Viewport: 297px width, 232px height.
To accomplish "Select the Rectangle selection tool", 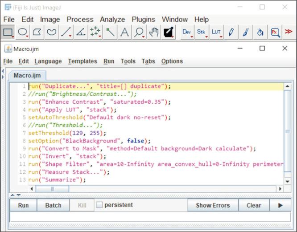I will 8,32.
